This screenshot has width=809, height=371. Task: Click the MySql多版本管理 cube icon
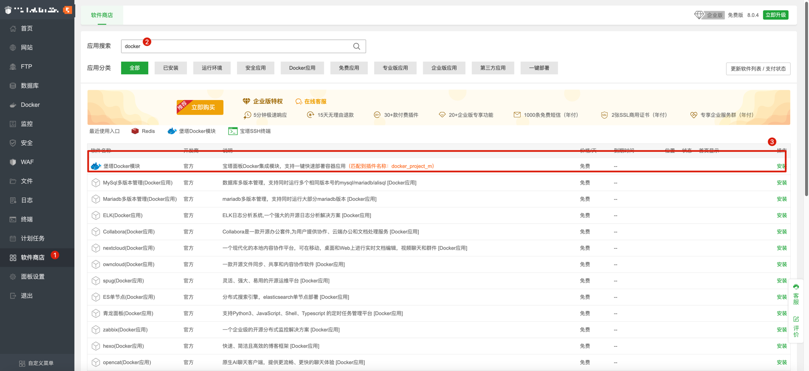pyautogui.click(x=96, y=183)
